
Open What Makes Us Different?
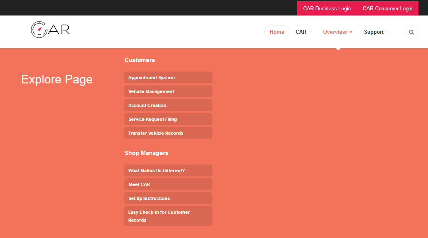pos(168,170)
